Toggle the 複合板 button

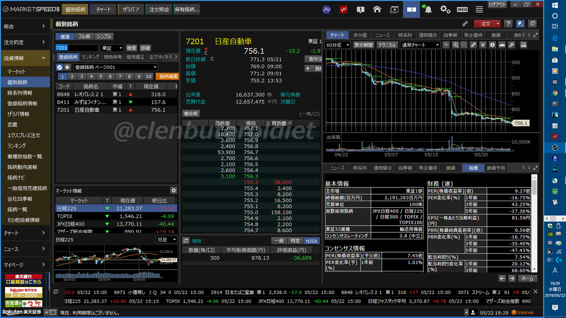click(x=191, y=114)
